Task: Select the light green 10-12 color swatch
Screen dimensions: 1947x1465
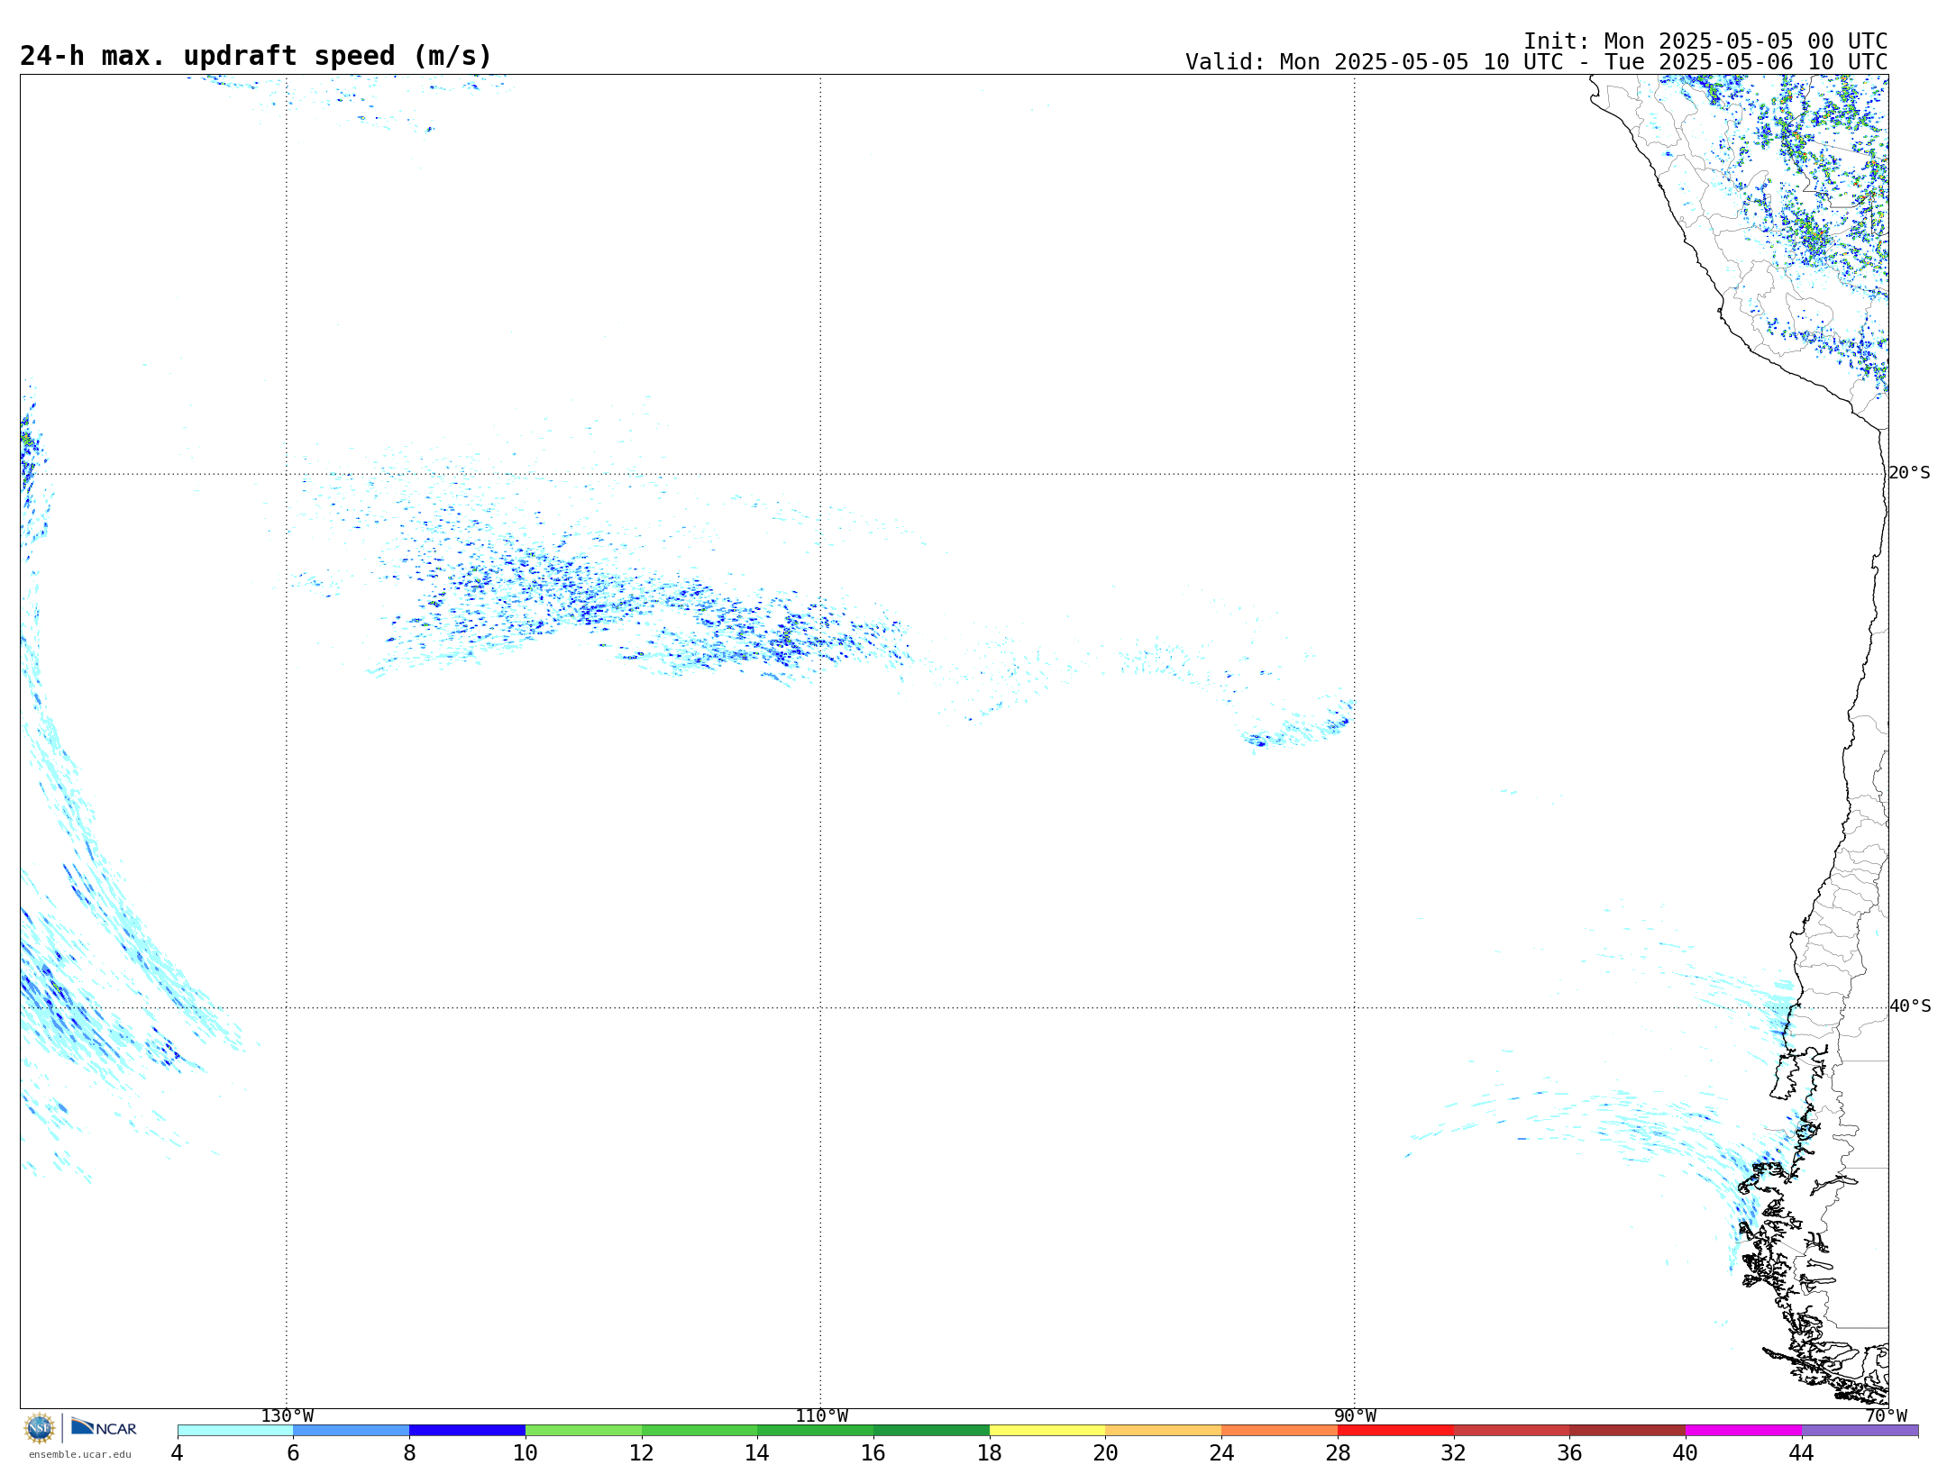Action: point(583,1431)
